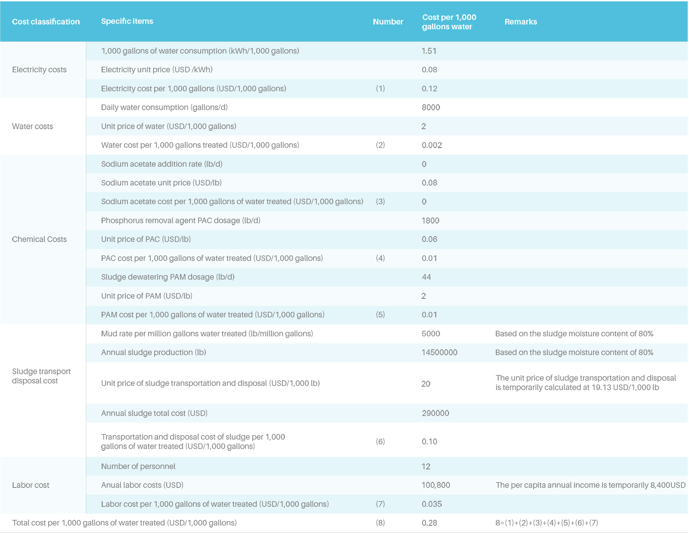The image size is (689, 534).
Task: Click the Sludge transport disposal cost cell
Action: pyautogui.click(x=41, y=376)
